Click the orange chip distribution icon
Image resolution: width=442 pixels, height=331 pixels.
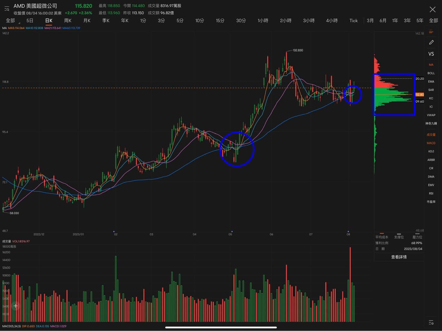point(431,32)
